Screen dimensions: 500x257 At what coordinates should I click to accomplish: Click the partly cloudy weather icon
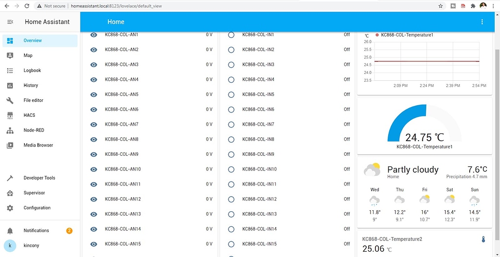[x=372, y=169]
